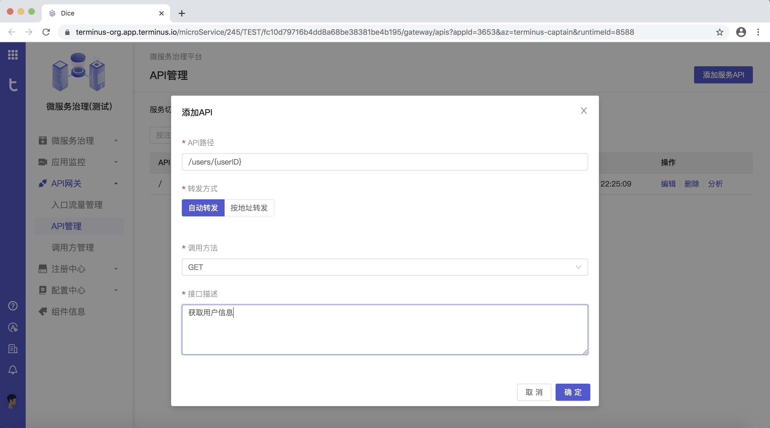Click the 确定 confirm button
Image resolution: width=770 pixels, height=428 pixels.
572,392
